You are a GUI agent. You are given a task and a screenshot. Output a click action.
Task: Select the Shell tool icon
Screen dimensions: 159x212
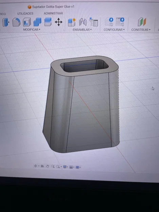(x=27, y=22)
